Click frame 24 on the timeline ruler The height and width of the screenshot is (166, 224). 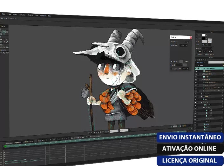(25, 144)
